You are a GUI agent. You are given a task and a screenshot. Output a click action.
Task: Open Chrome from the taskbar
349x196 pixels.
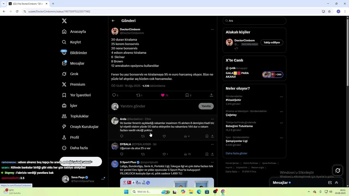coord(223,192)
